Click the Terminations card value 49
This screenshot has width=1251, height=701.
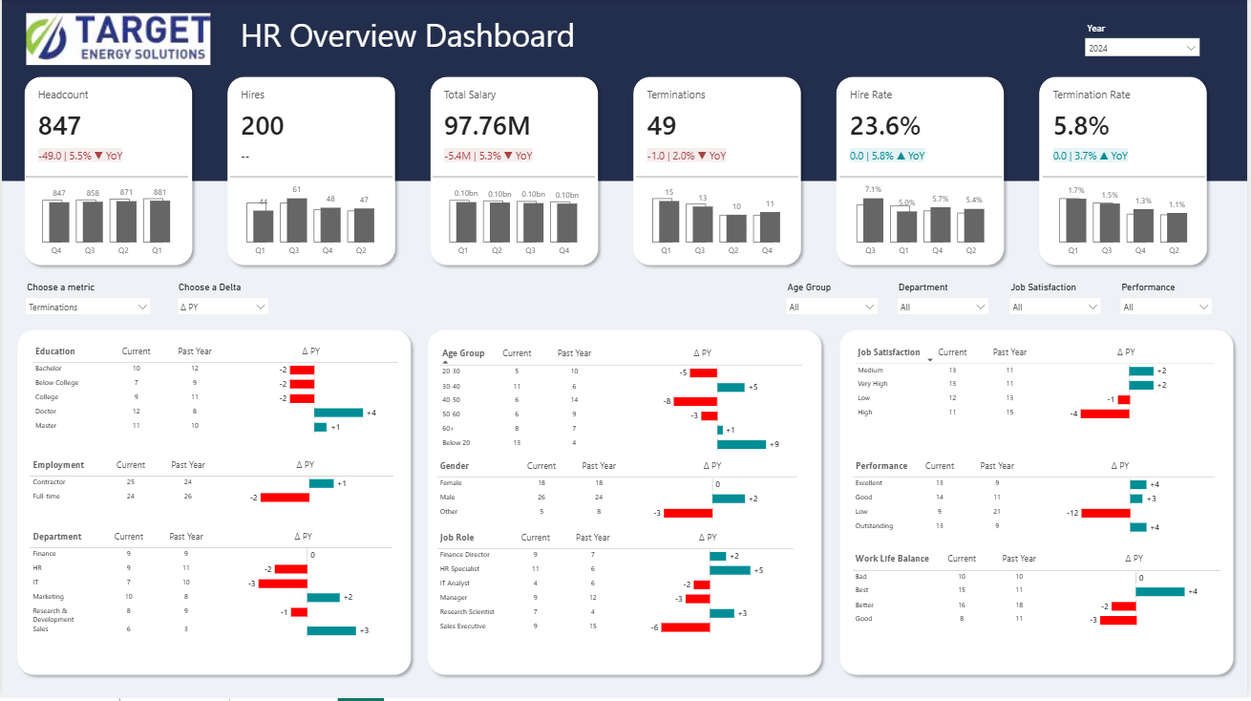tap(661, 126)
